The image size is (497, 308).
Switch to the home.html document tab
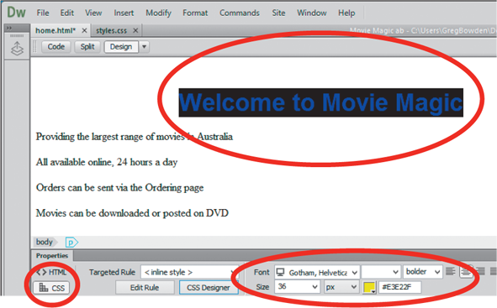click(56, 31)
